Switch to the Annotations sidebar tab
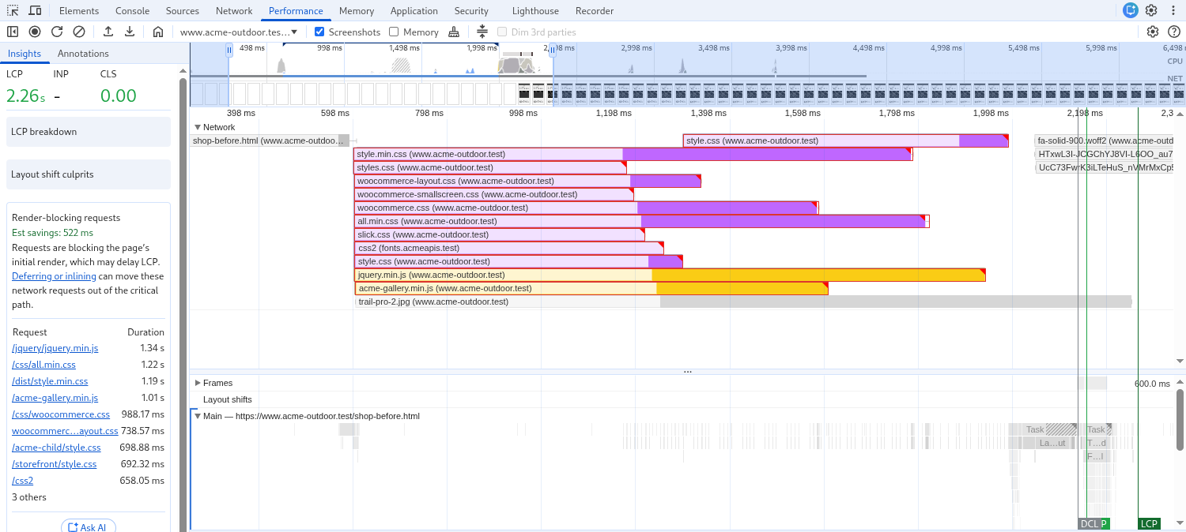This screenshot has width=1186, height=532. 83,54
